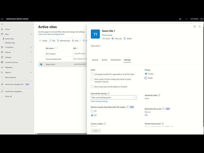This screenshot has width=204, height=153.
Task: Open Settings from the left navigation
Action: tap(8, 57)
